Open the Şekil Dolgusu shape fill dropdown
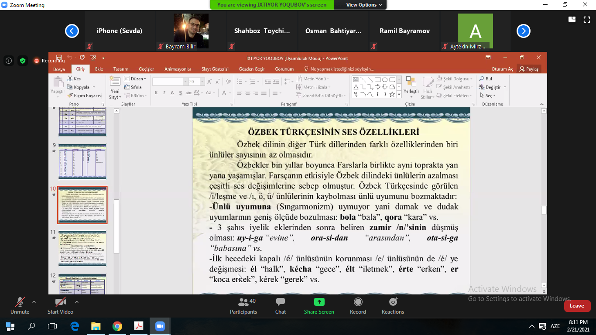This screenshot has width=596, height=335. coord(455,79)
